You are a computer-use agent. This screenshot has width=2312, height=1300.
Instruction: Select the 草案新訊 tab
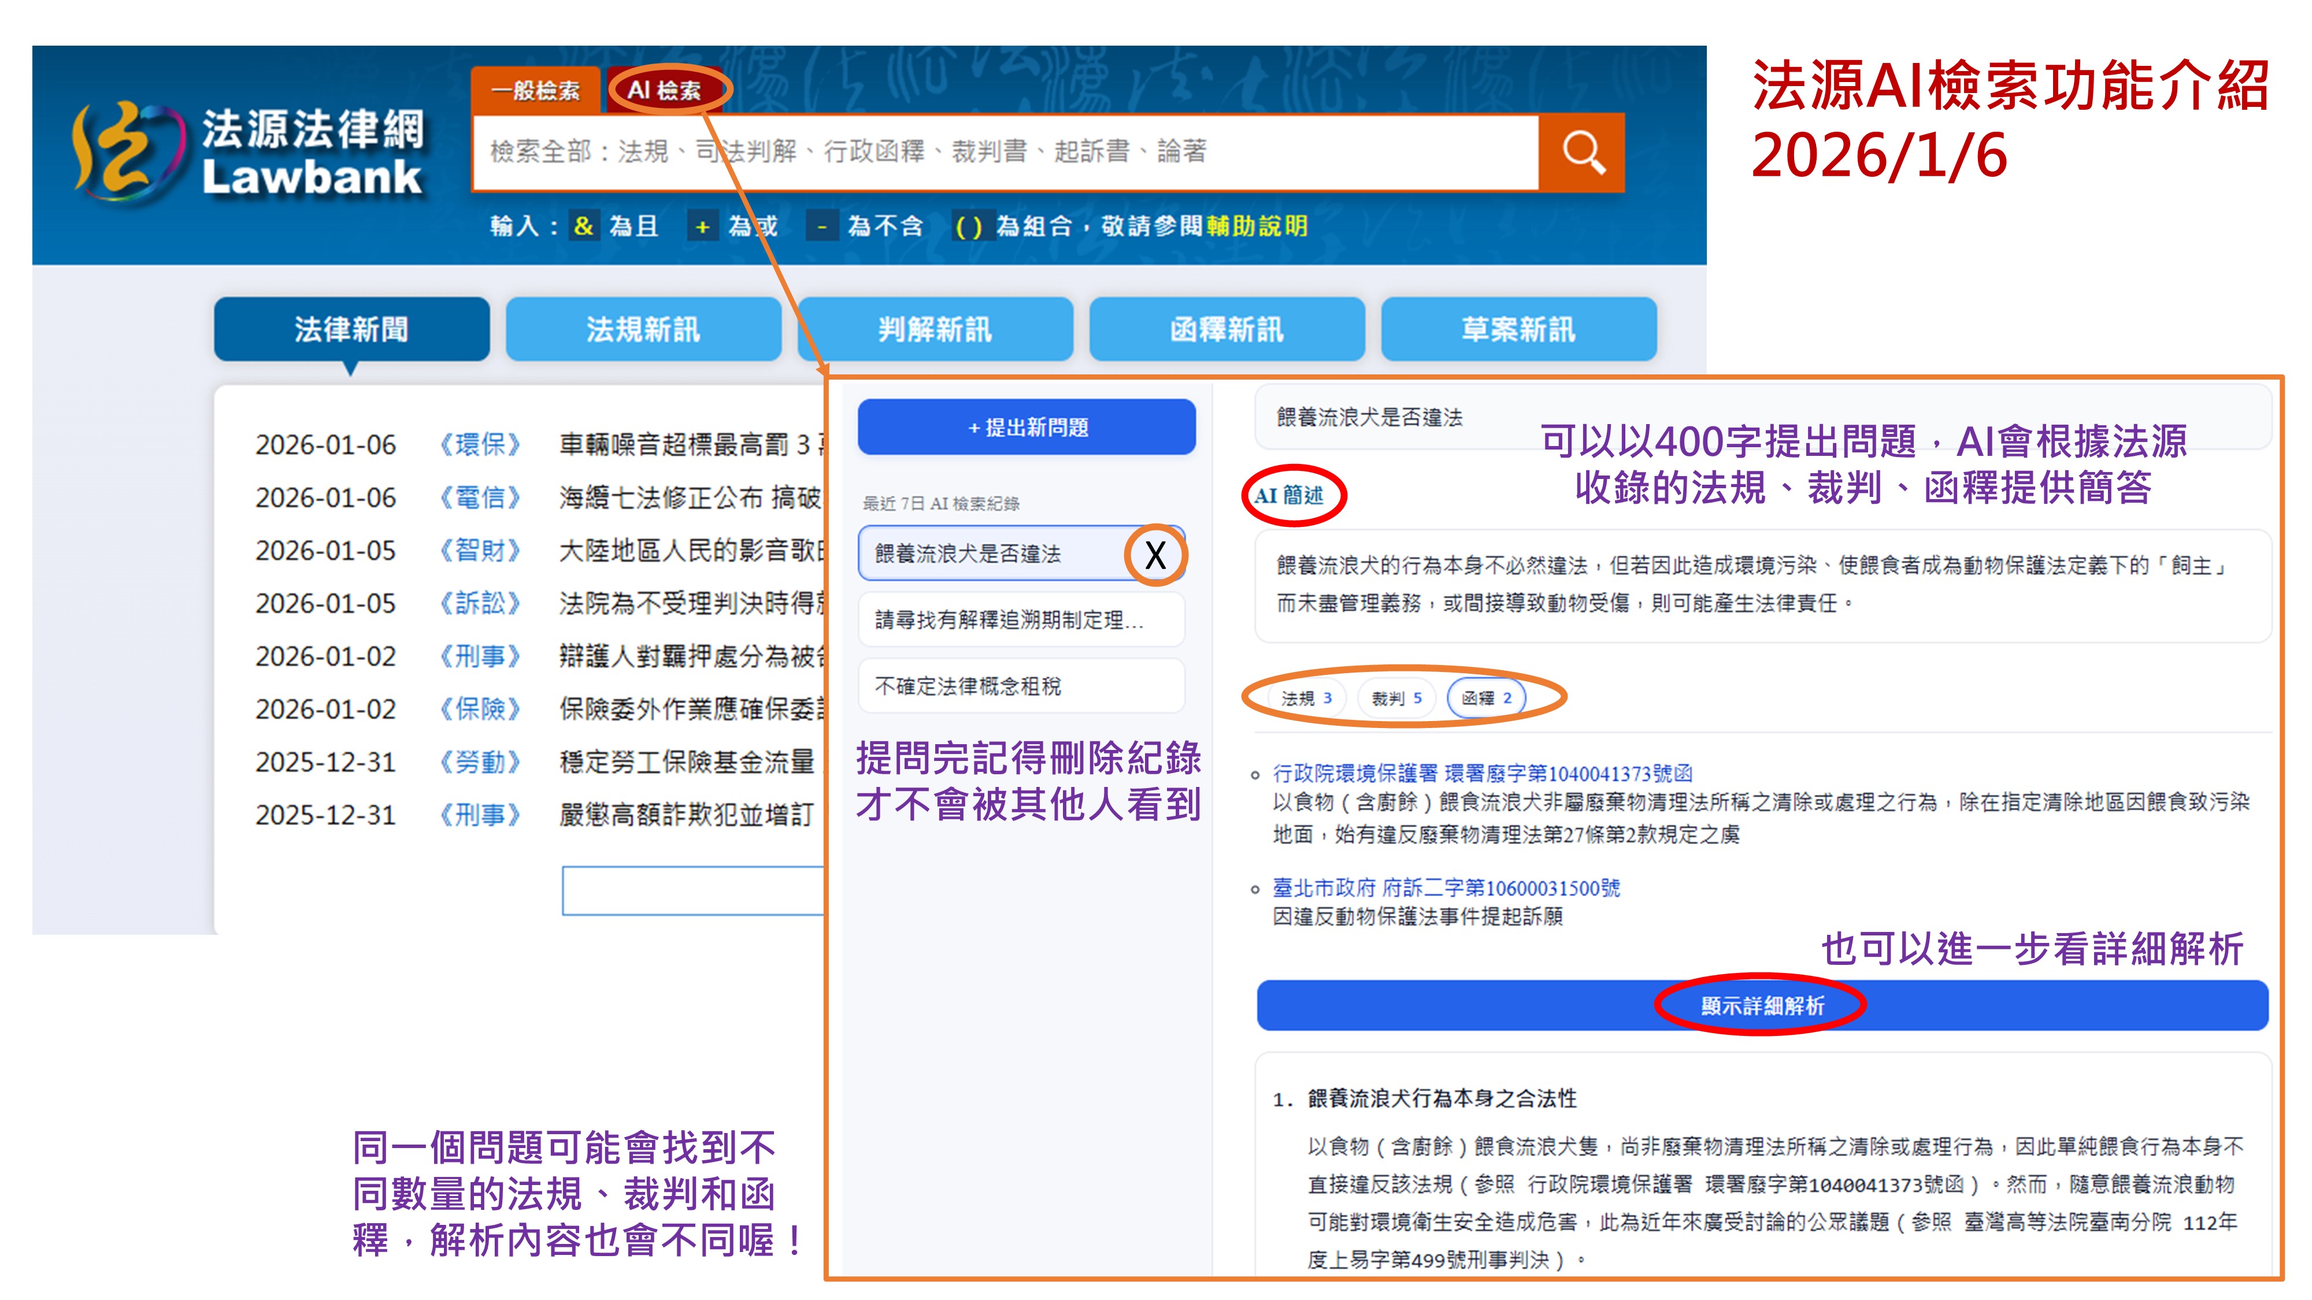pos(1518,329)
